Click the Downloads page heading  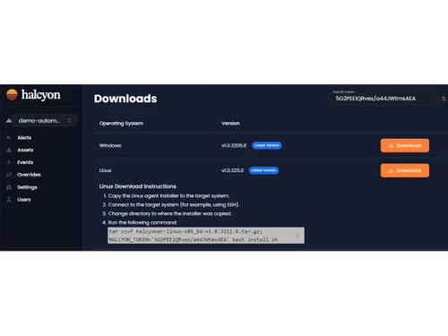click(x=125, y=99)
